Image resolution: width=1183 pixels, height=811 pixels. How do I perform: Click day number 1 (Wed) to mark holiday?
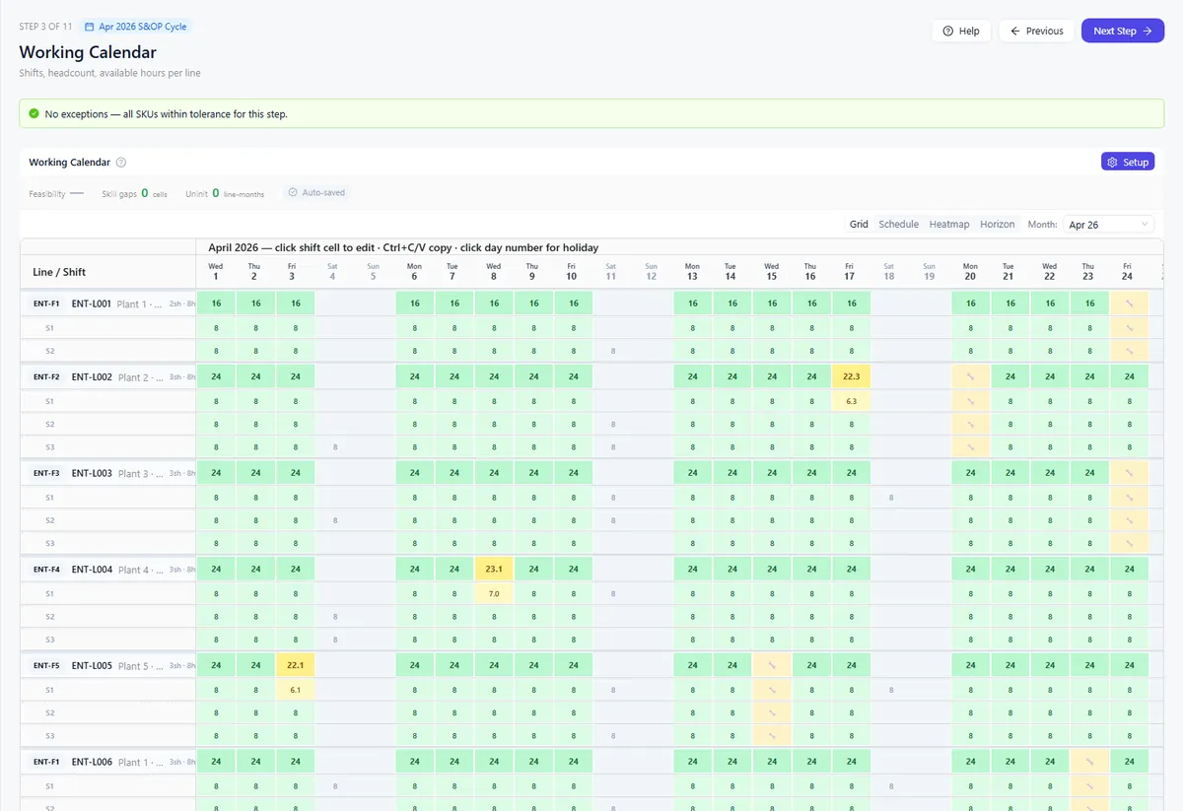[x=216, y=276]
